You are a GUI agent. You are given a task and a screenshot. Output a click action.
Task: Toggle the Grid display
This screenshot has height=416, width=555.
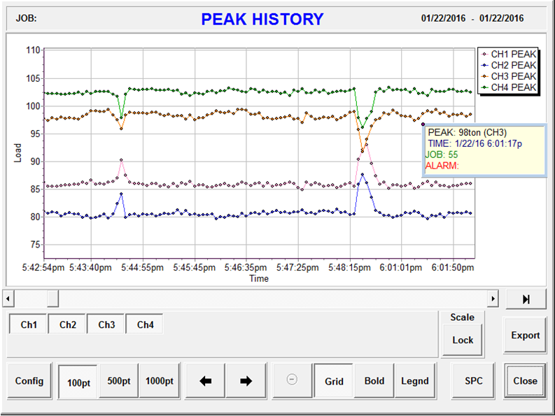pyautogui.click(x=334, y=381)
